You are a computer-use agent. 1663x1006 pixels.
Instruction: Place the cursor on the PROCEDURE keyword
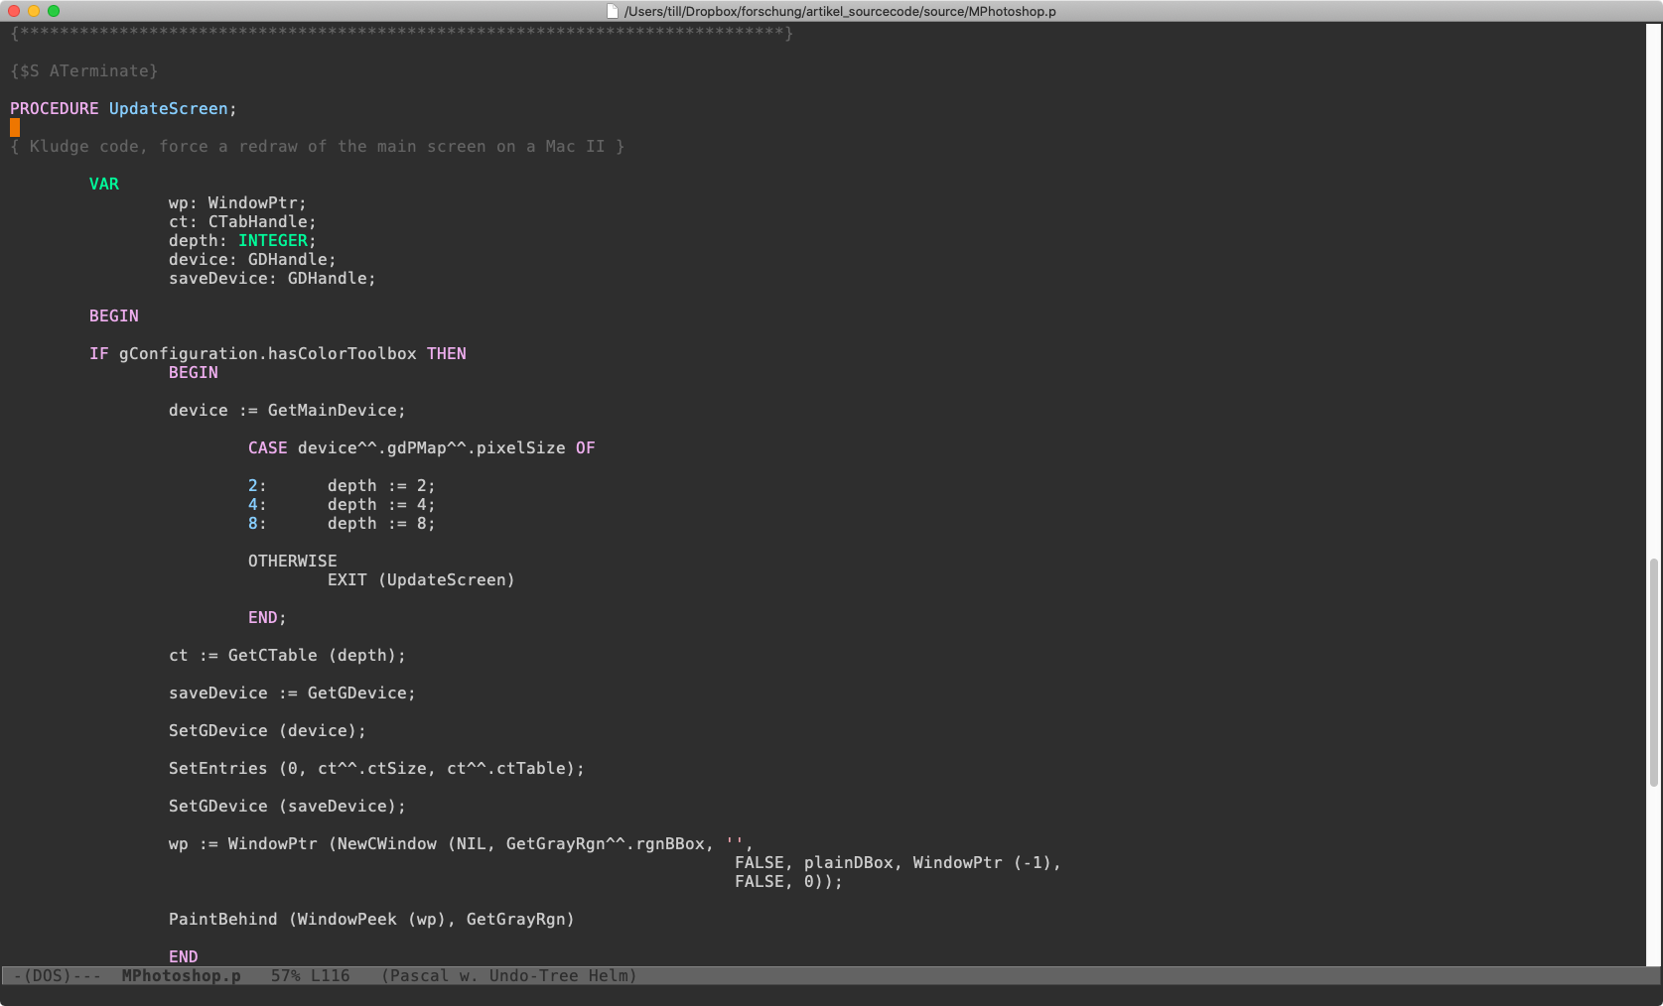[55, 109]
